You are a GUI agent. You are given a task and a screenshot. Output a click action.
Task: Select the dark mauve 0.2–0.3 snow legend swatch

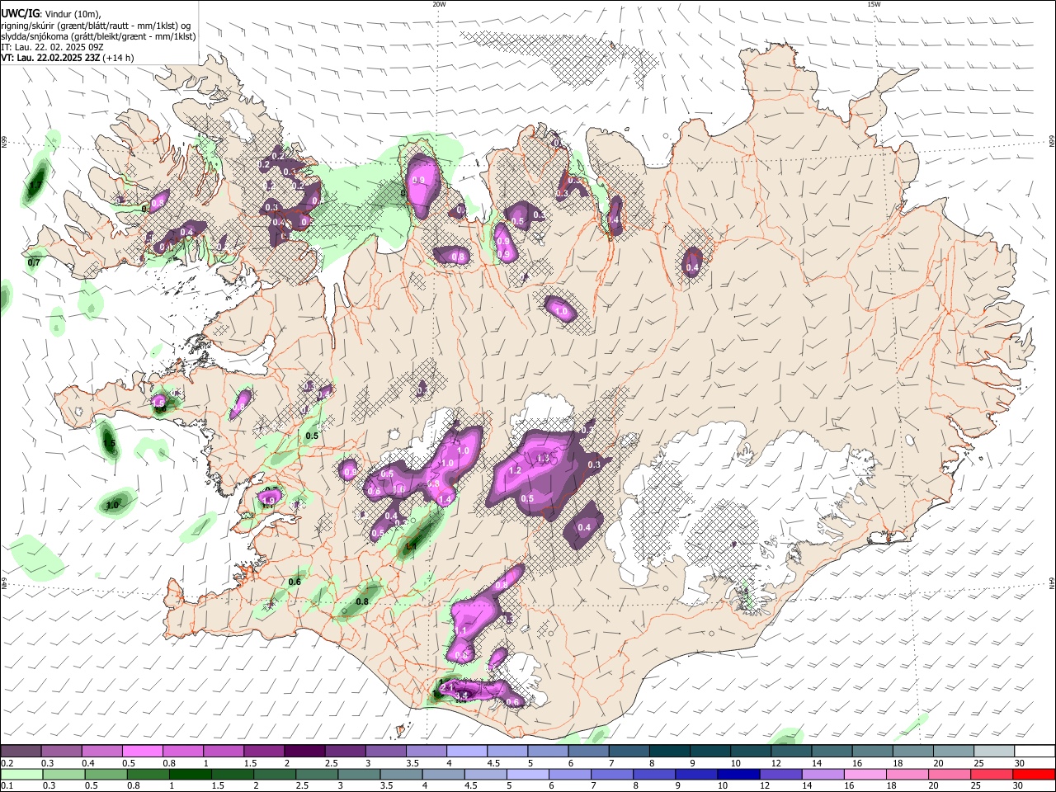[21, 751]
